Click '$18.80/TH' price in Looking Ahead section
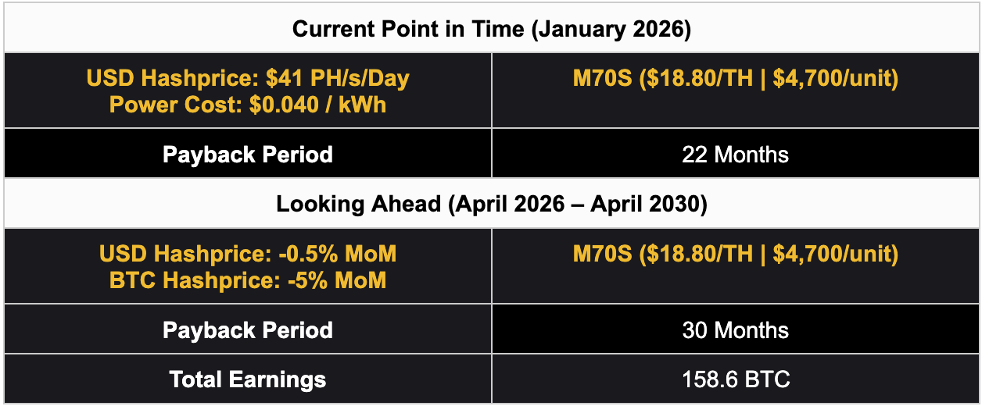This screenshot has width=982, height=406. click(697, 254)
